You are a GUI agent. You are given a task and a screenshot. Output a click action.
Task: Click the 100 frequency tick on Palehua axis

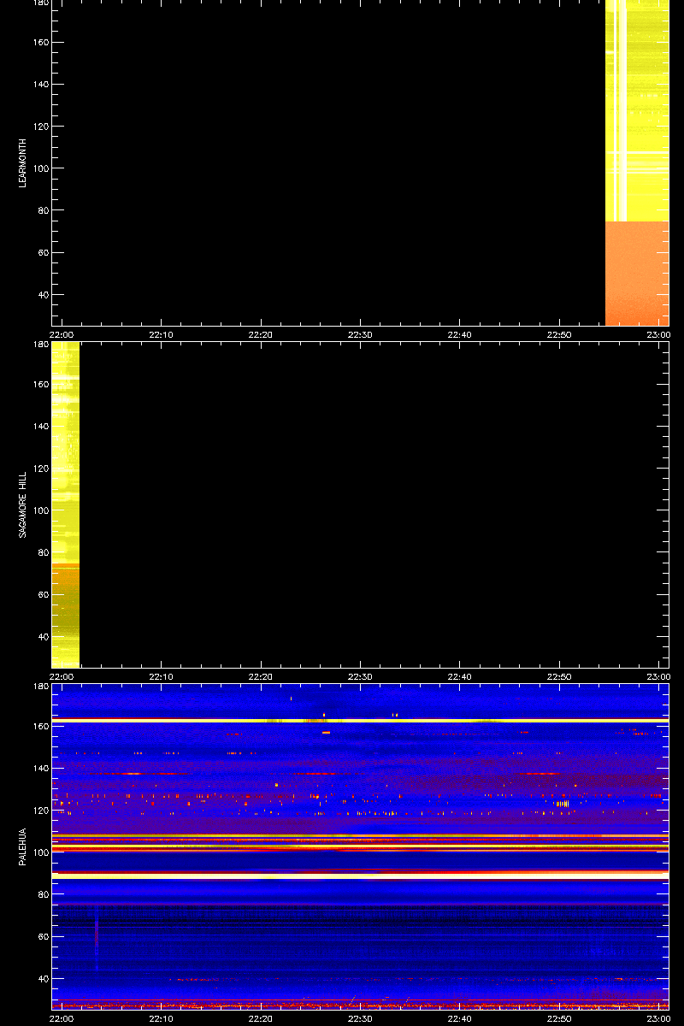(x=42, y=852)
